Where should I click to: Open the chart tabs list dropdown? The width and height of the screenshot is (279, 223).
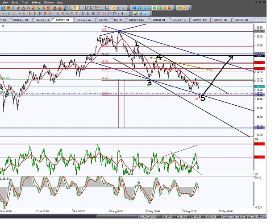(260, 20)
